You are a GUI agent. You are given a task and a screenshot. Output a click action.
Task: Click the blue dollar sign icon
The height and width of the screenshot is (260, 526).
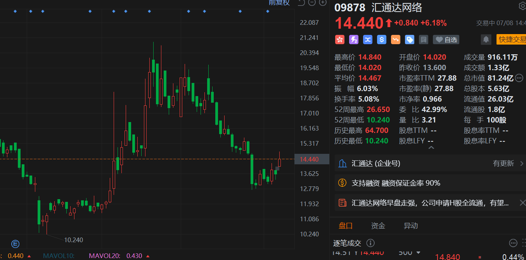pyautogui.click(x=382, y=39)
